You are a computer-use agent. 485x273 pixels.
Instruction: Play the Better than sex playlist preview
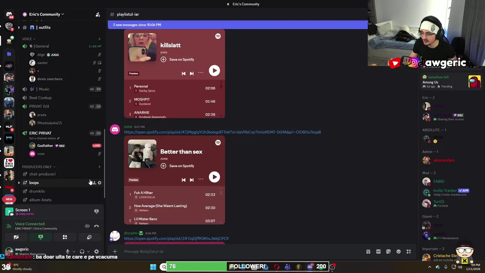click(214, 177)
